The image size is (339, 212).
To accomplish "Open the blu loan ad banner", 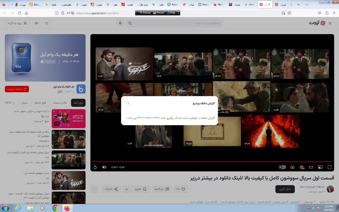I will tap(45, 58).
